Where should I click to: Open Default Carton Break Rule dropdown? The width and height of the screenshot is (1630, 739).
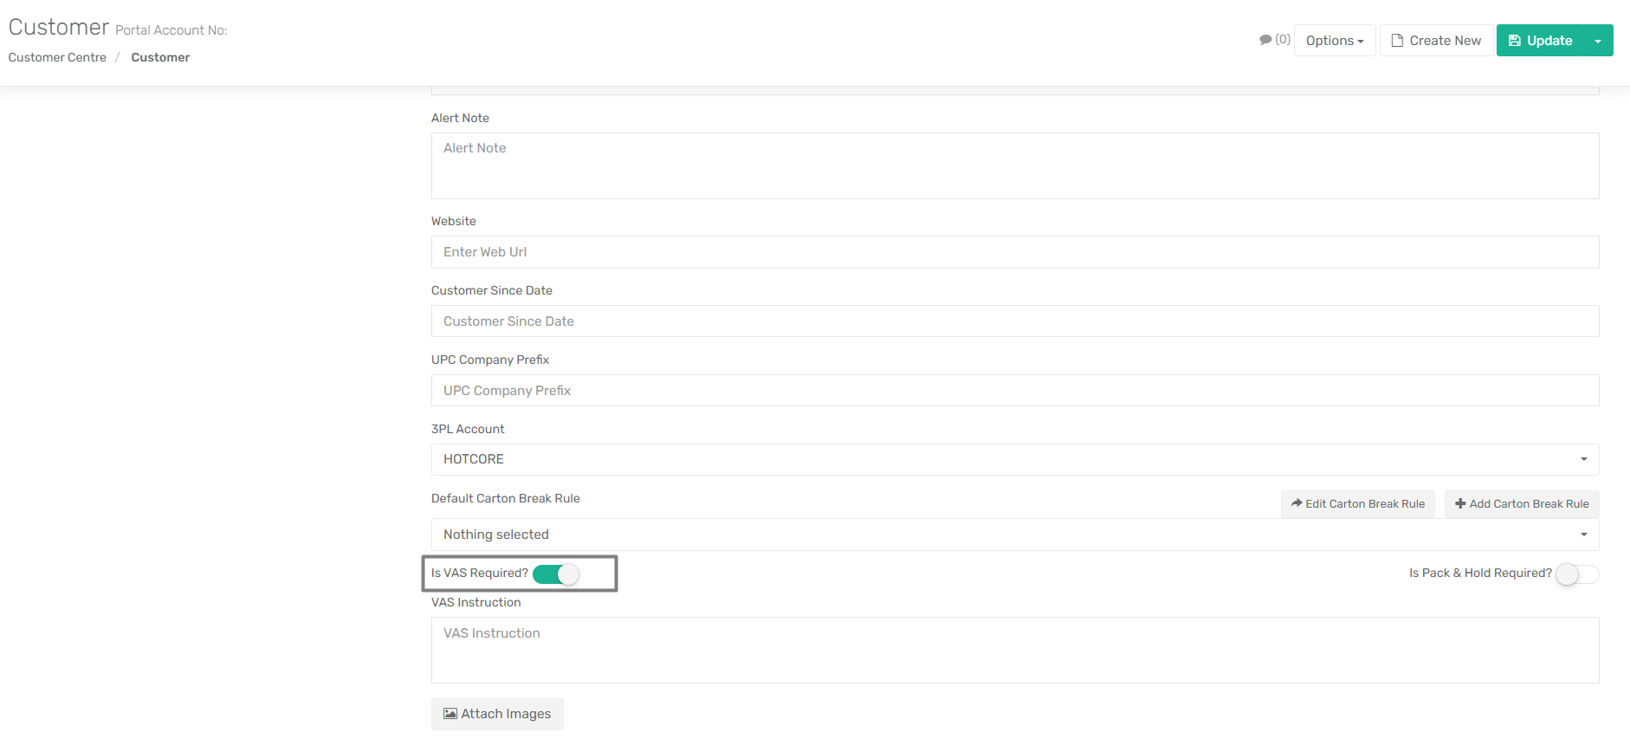(x=1015, y=535)
